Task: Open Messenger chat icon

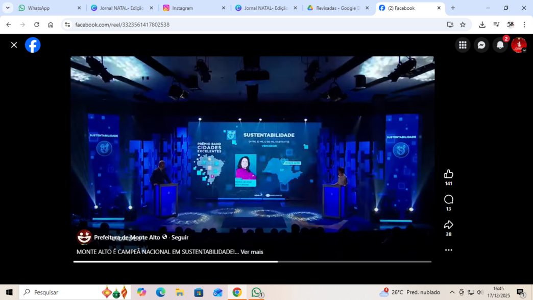Action: click(481, 45)
